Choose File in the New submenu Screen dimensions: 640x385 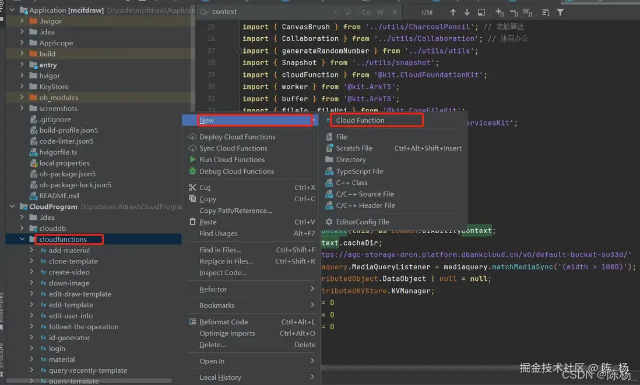point(394,137)
